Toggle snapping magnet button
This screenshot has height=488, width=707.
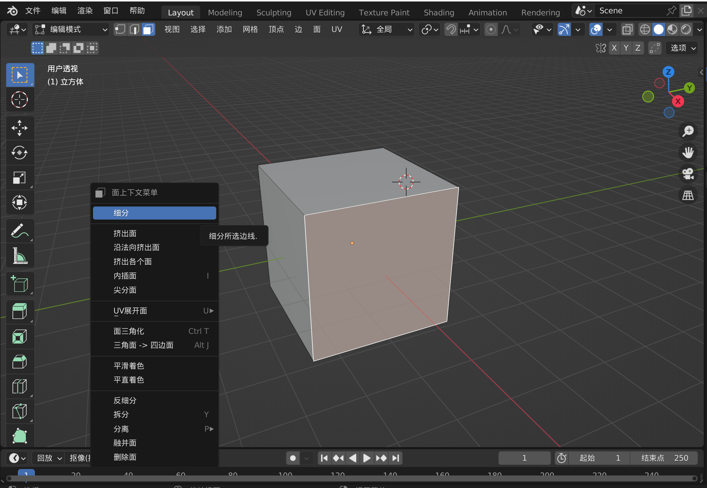point(451,30)
